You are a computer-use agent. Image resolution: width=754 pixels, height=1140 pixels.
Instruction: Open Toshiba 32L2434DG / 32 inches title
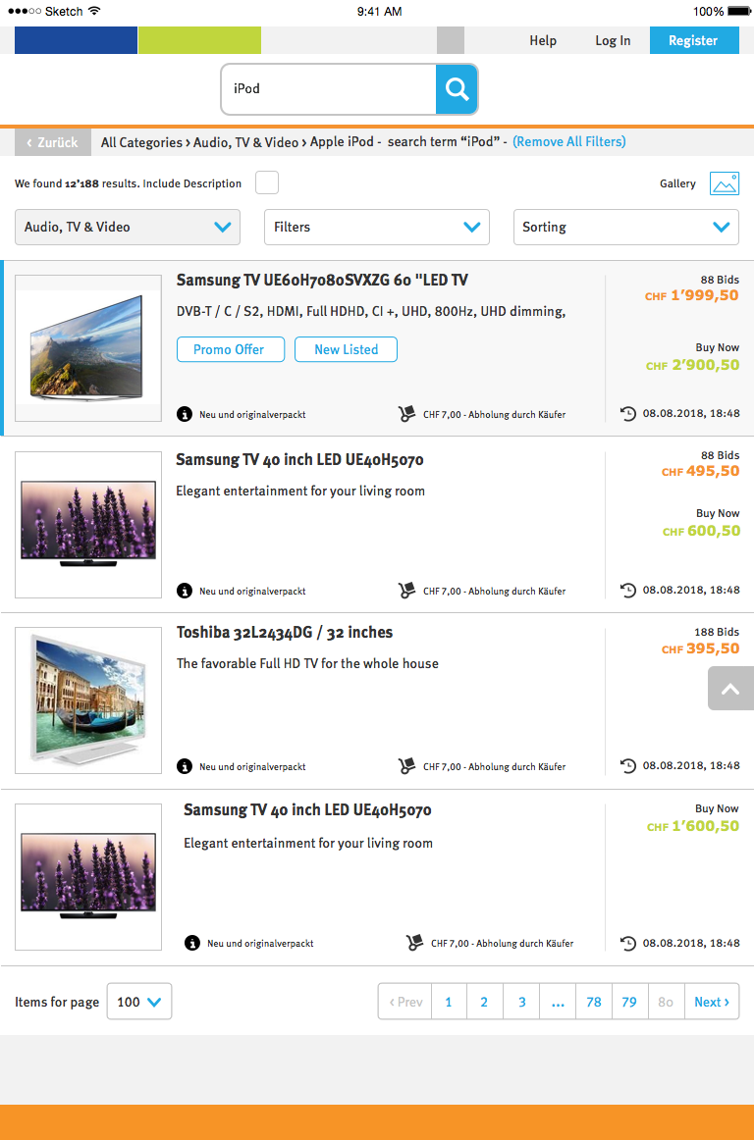[285, 633]
